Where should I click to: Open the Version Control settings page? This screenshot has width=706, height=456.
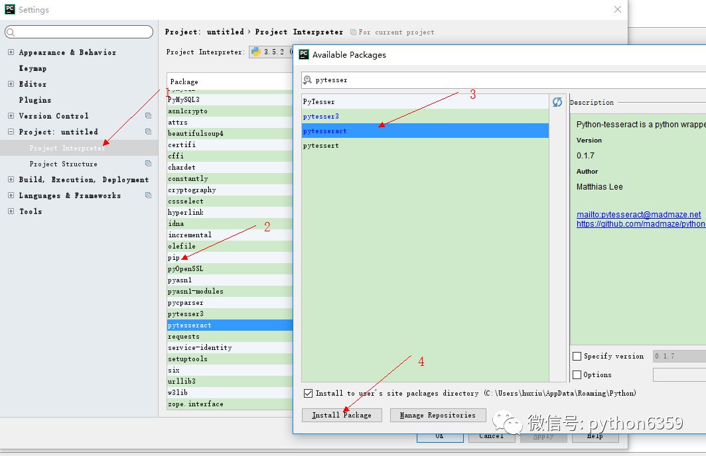54,116
